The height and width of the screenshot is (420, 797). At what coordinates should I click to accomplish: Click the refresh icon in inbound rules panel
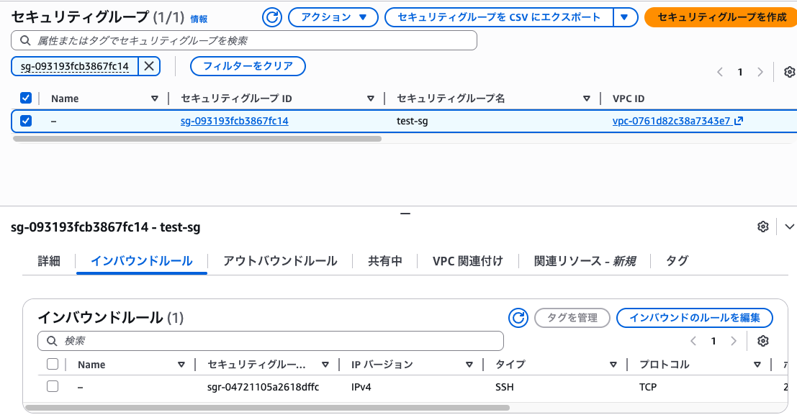click(x=518, y=317)
